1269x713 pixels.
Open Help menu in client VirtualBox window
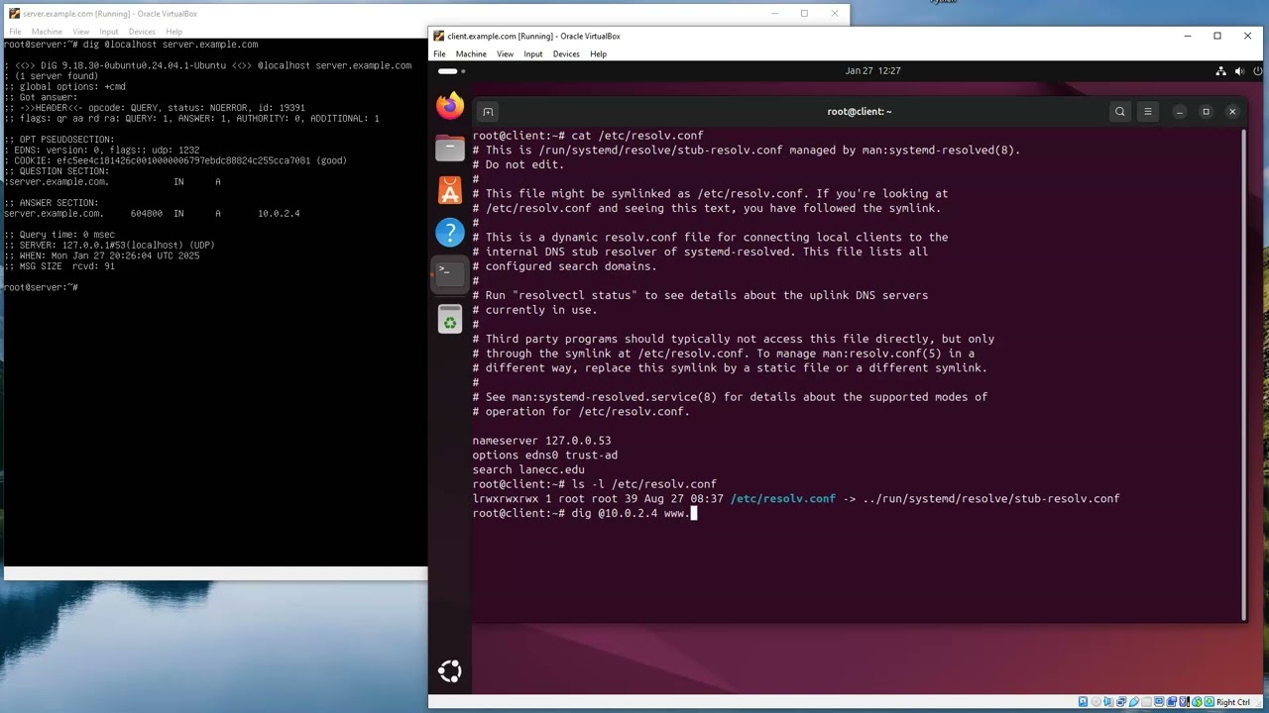point(598,54)
